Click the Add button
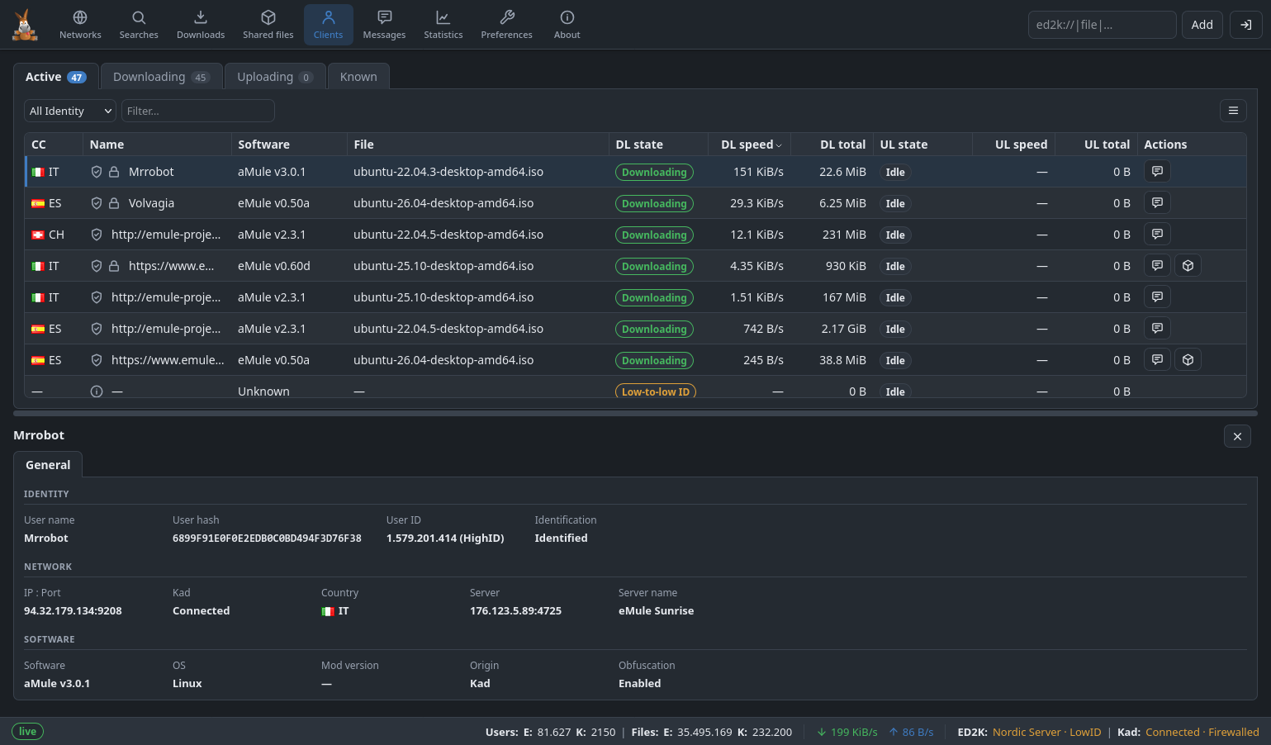Screen dimensions: 1271x745 coord(1202,25)
